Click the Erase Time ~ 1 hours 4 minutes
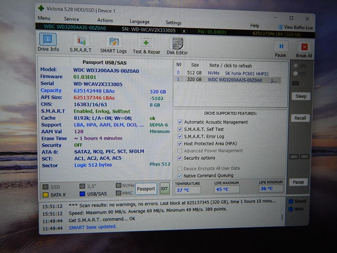Screen dimensions: 337x253 [x=98, y=138]
